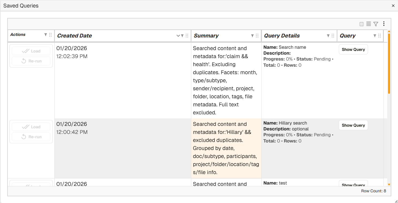
Task: Show Query for the Search name row
Action: coord(353,50)
